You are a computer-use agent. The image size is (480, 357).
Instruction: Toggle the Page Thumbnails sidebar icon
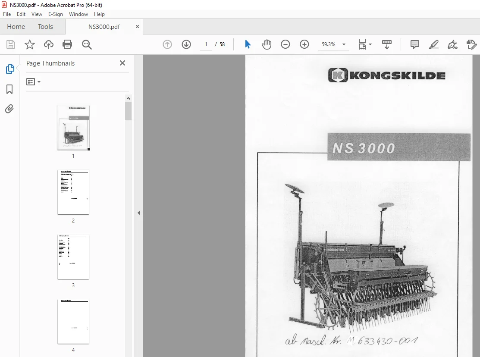[10, 69]
